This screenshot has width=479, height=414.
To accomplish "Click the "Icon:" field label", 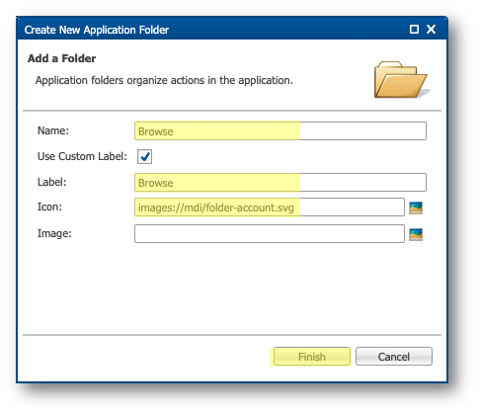I will 49,207.
